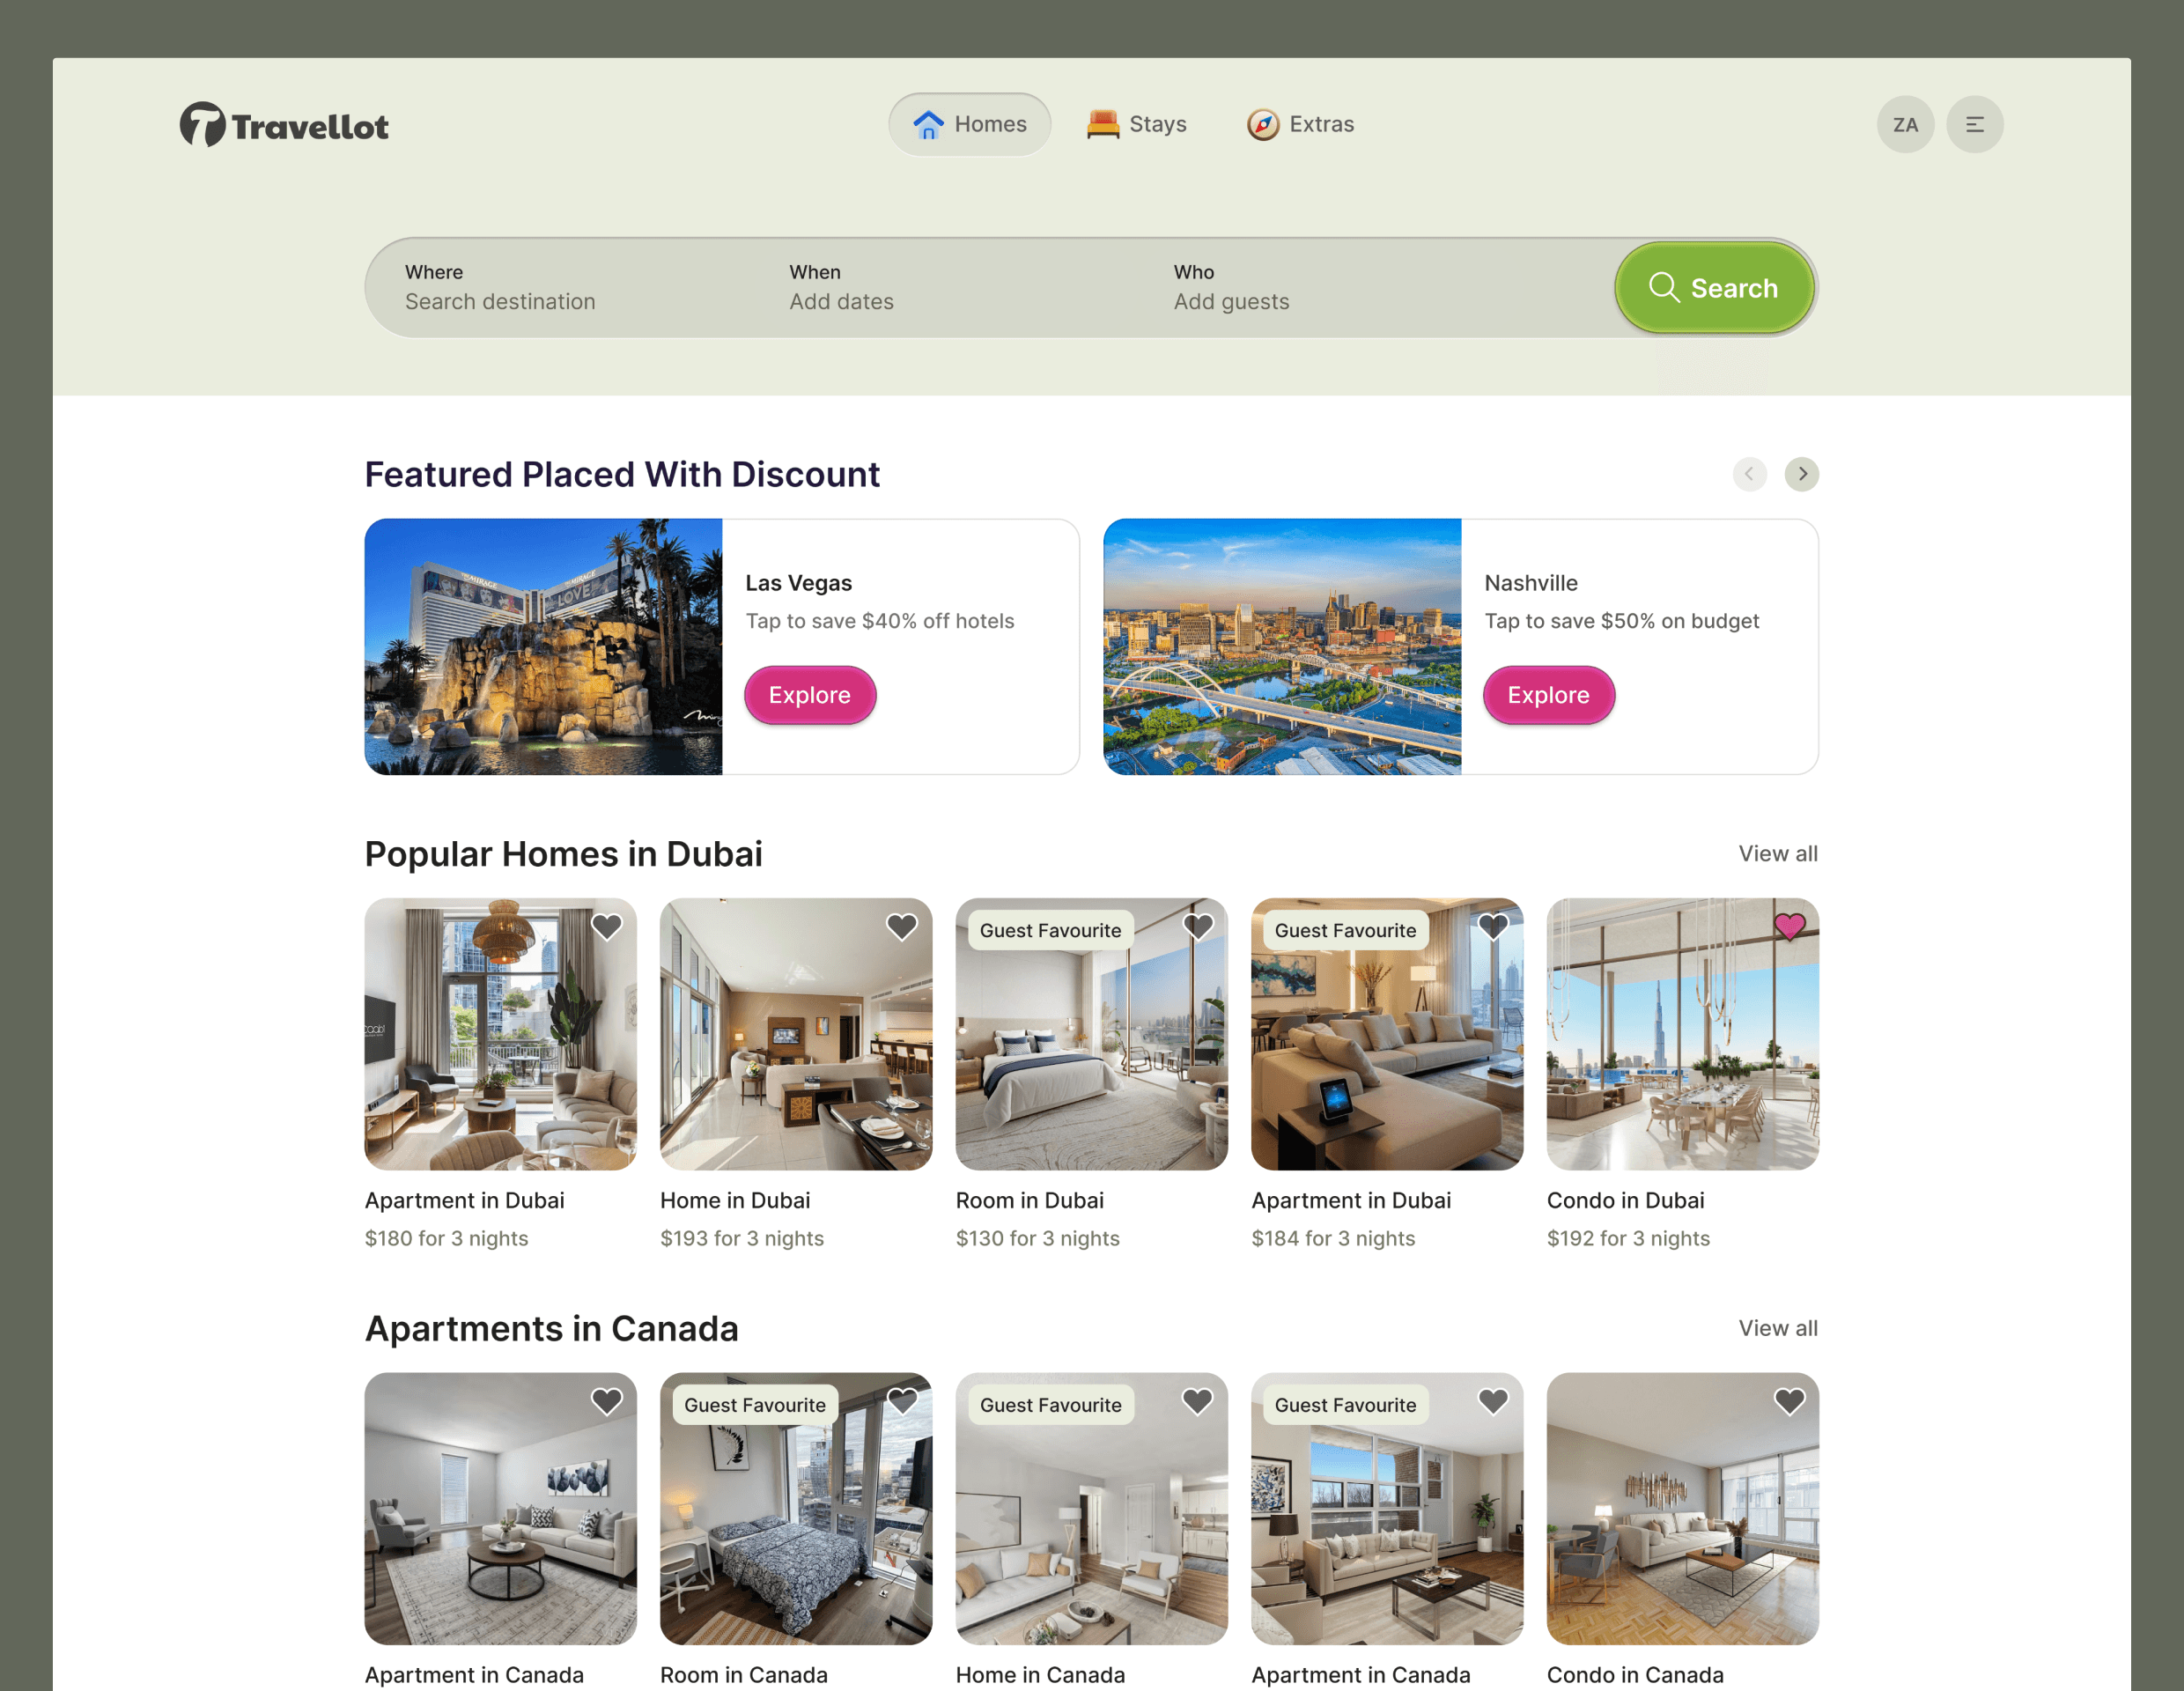
Task: Click the magnifying glass in the Search button
Action: coord(1664,287)
